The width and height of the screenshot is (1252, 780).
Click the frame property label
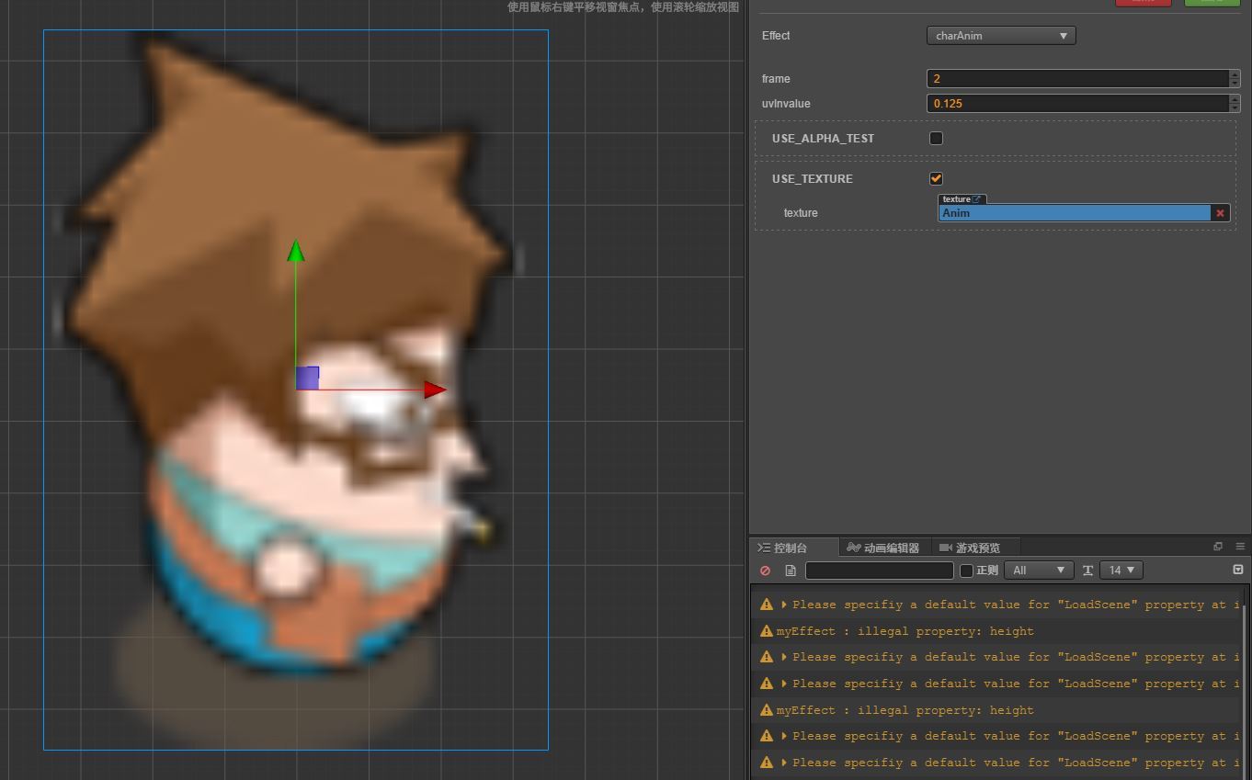pos(776,79)
